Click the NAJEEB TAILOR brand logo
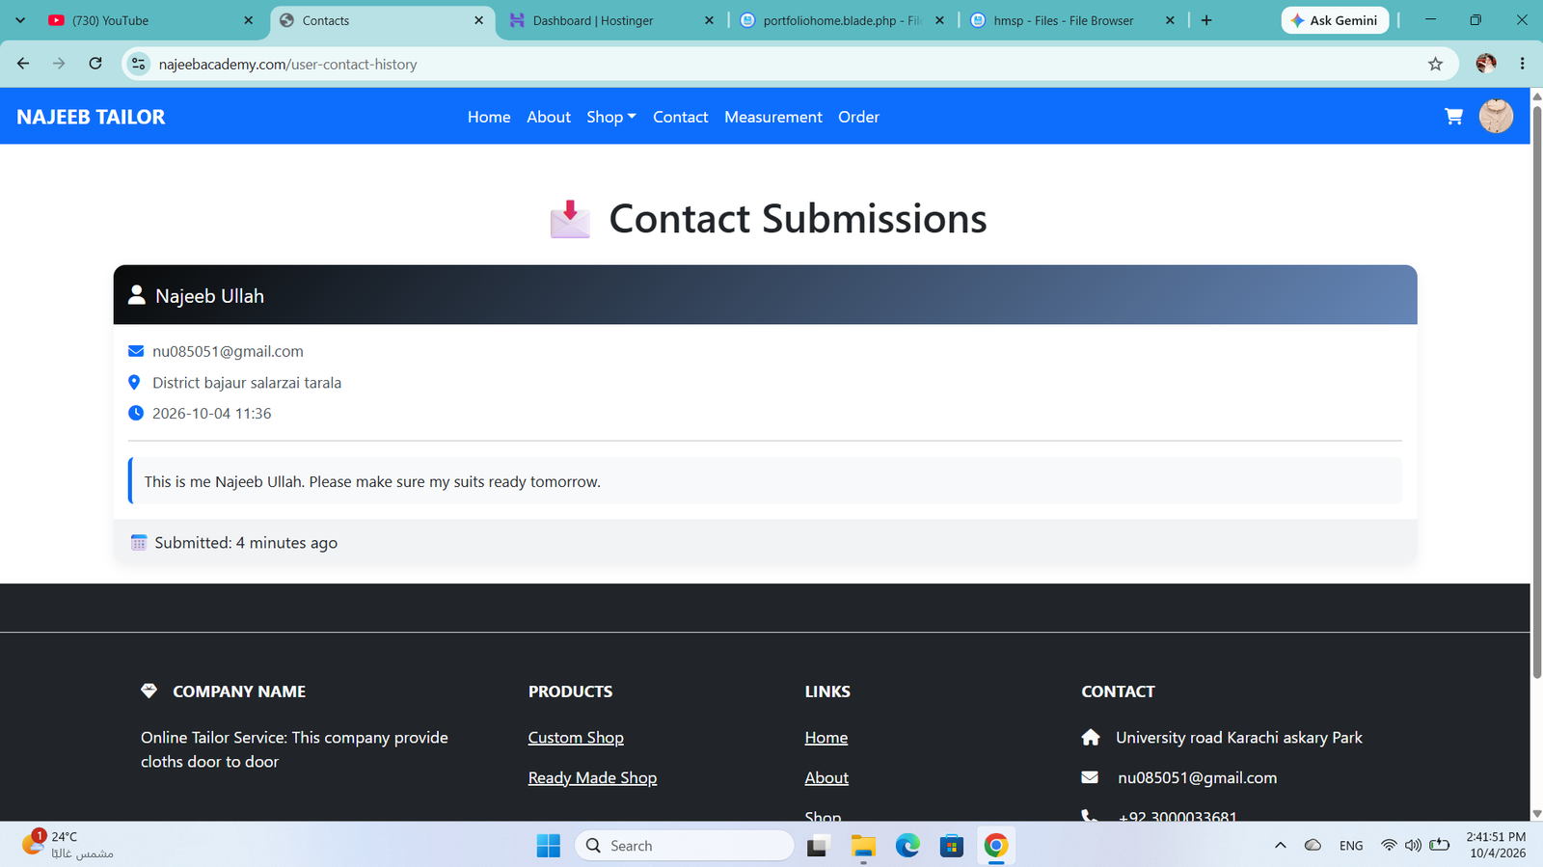Image resolution: width=1543 pixels, height=867 pixels. pos(91,117)
